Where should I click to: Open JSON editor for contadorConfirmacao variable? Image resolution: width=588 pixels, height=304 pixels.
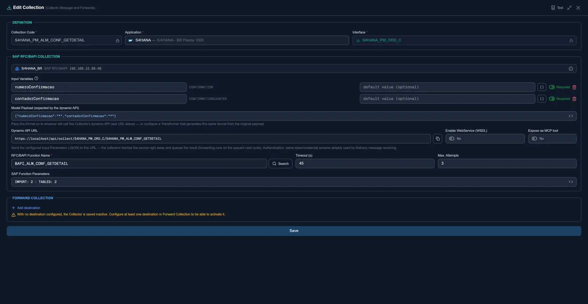click(x=542, y=99)
